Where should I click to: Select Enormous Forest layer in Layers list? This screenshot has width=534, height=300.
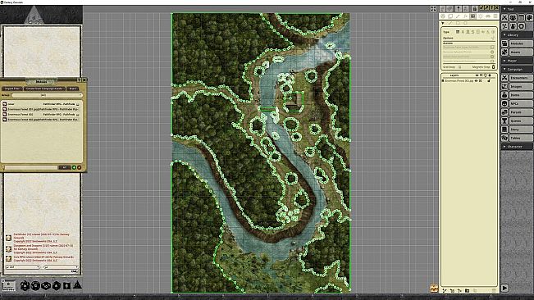click(459, 81)
